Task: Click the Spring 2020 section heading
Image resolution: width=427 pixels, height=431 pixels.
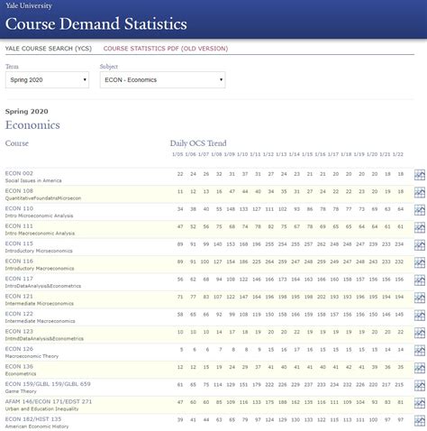Action: click(x=26, y=112)
